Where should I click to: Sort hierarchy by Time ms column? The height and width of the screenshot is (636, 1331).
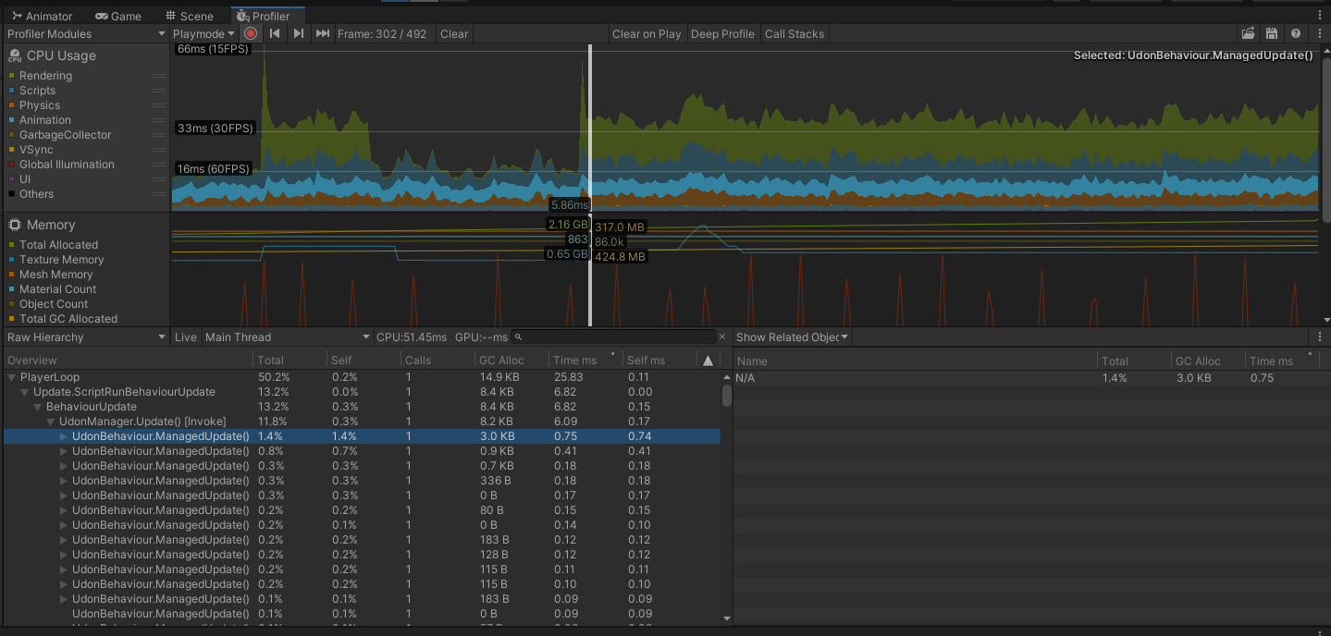click(x=584, y=361)
